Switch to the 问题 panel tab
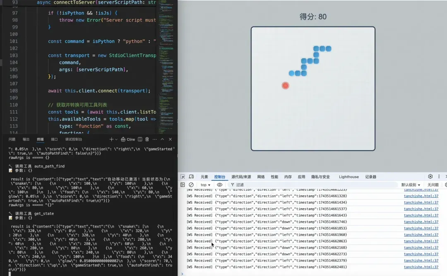447x276 pixels. tap(12, 139)
